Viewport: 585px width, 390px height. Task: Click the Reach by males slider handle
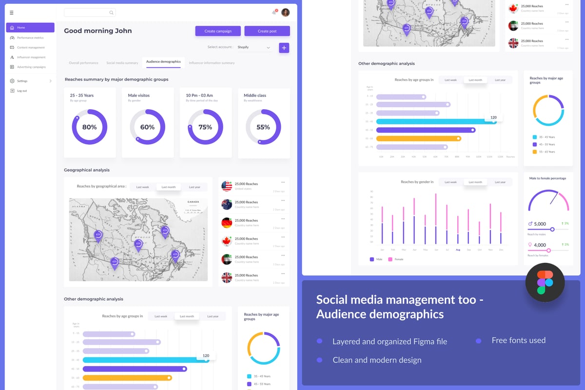click(552, 229)
